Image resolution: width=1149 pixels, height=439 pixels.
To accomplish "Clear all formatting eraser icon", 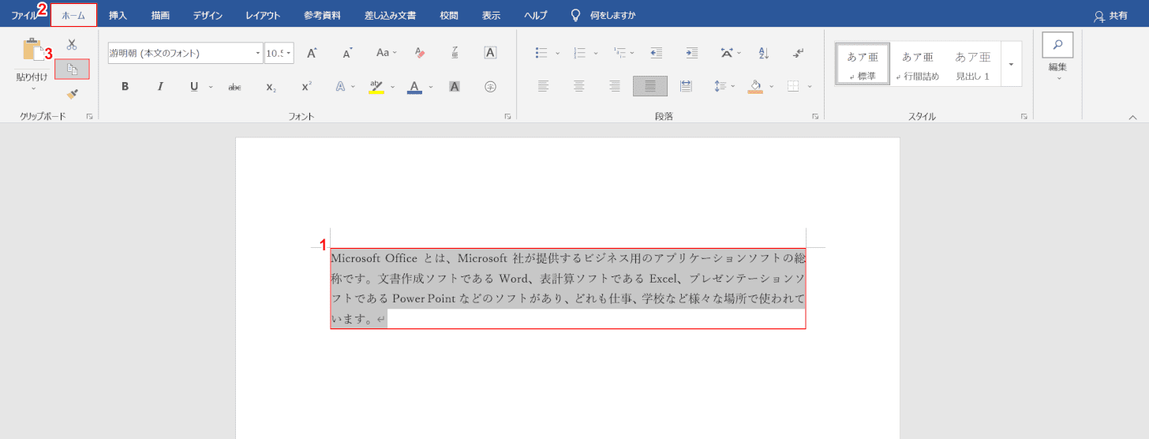I will 420,53.
